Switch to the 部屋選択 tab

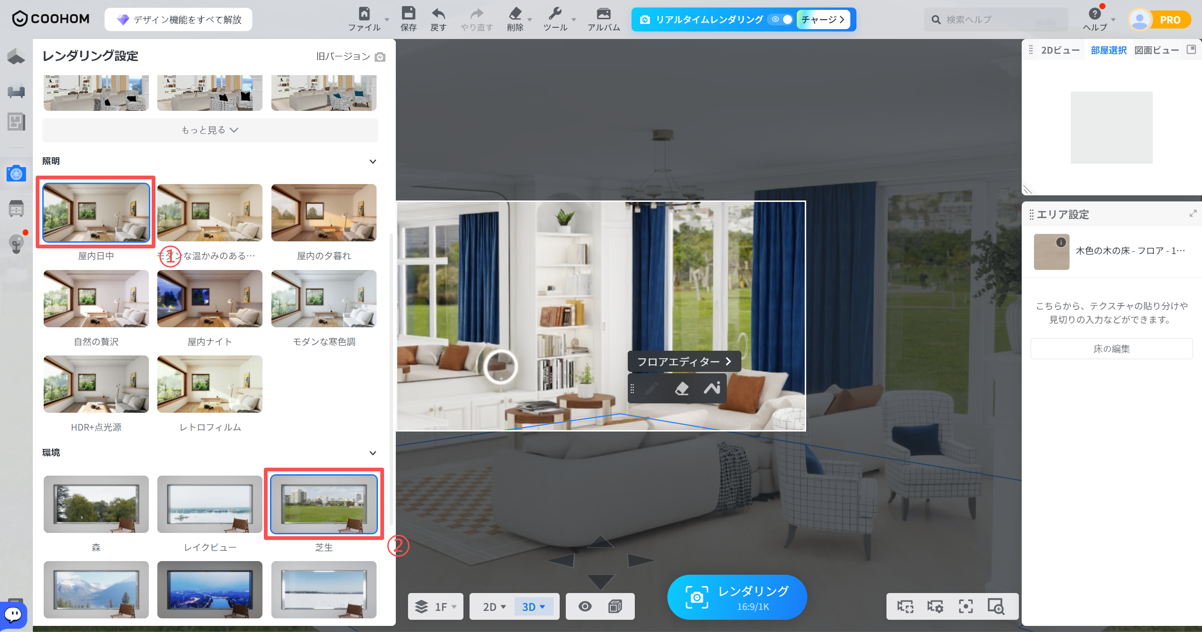(1109, 50)
